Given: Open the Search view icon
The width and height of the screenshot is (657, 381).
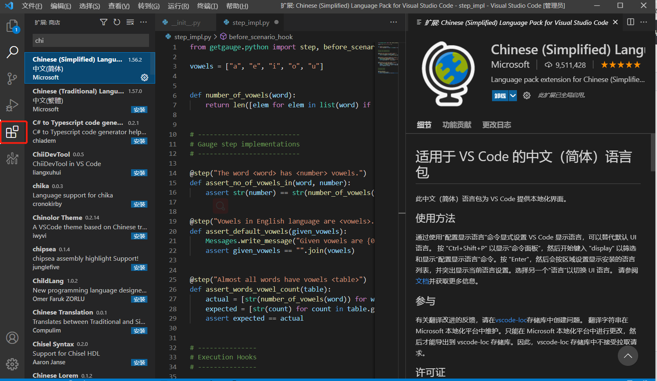Looking at the screenshot, I should [12, 52].
